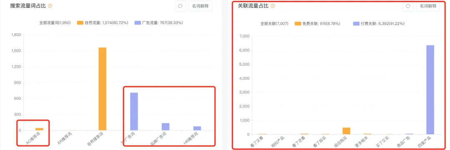Open 名词解释 in 搜索流量词占比 panel
The image size is (450, 150).
pyautogui.click(x=200, y=6)
